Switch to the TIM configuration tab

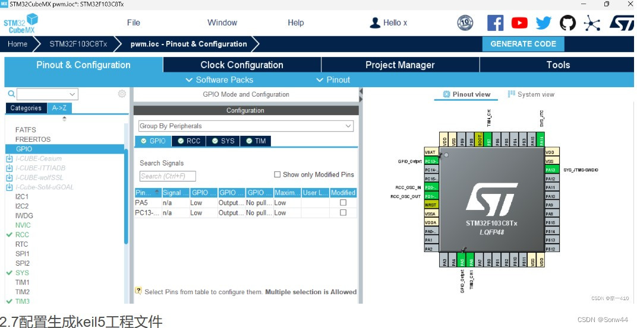click(256, 141)
